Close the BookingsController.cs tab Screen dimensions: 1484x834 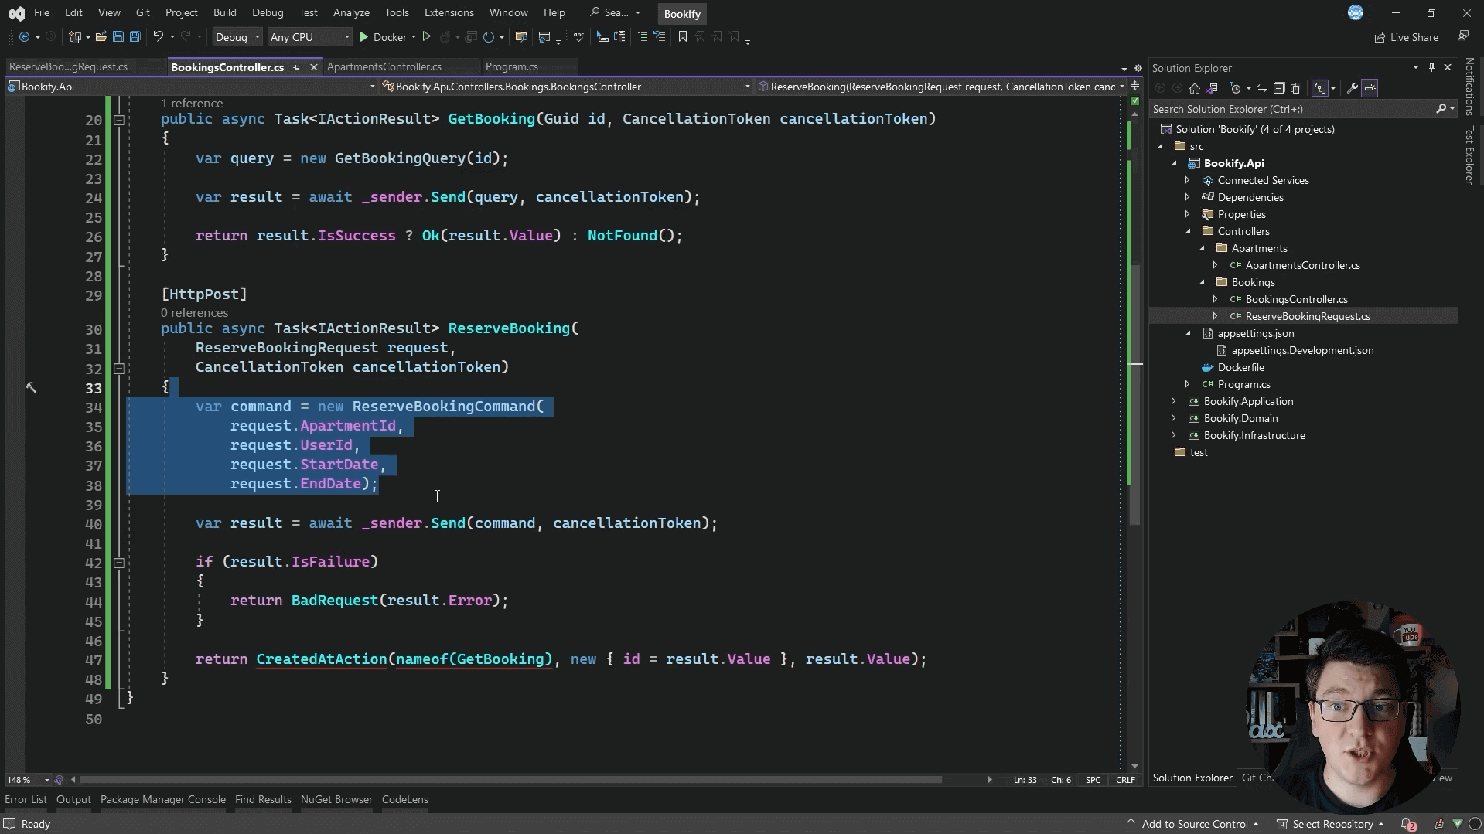tap(313, 67)
